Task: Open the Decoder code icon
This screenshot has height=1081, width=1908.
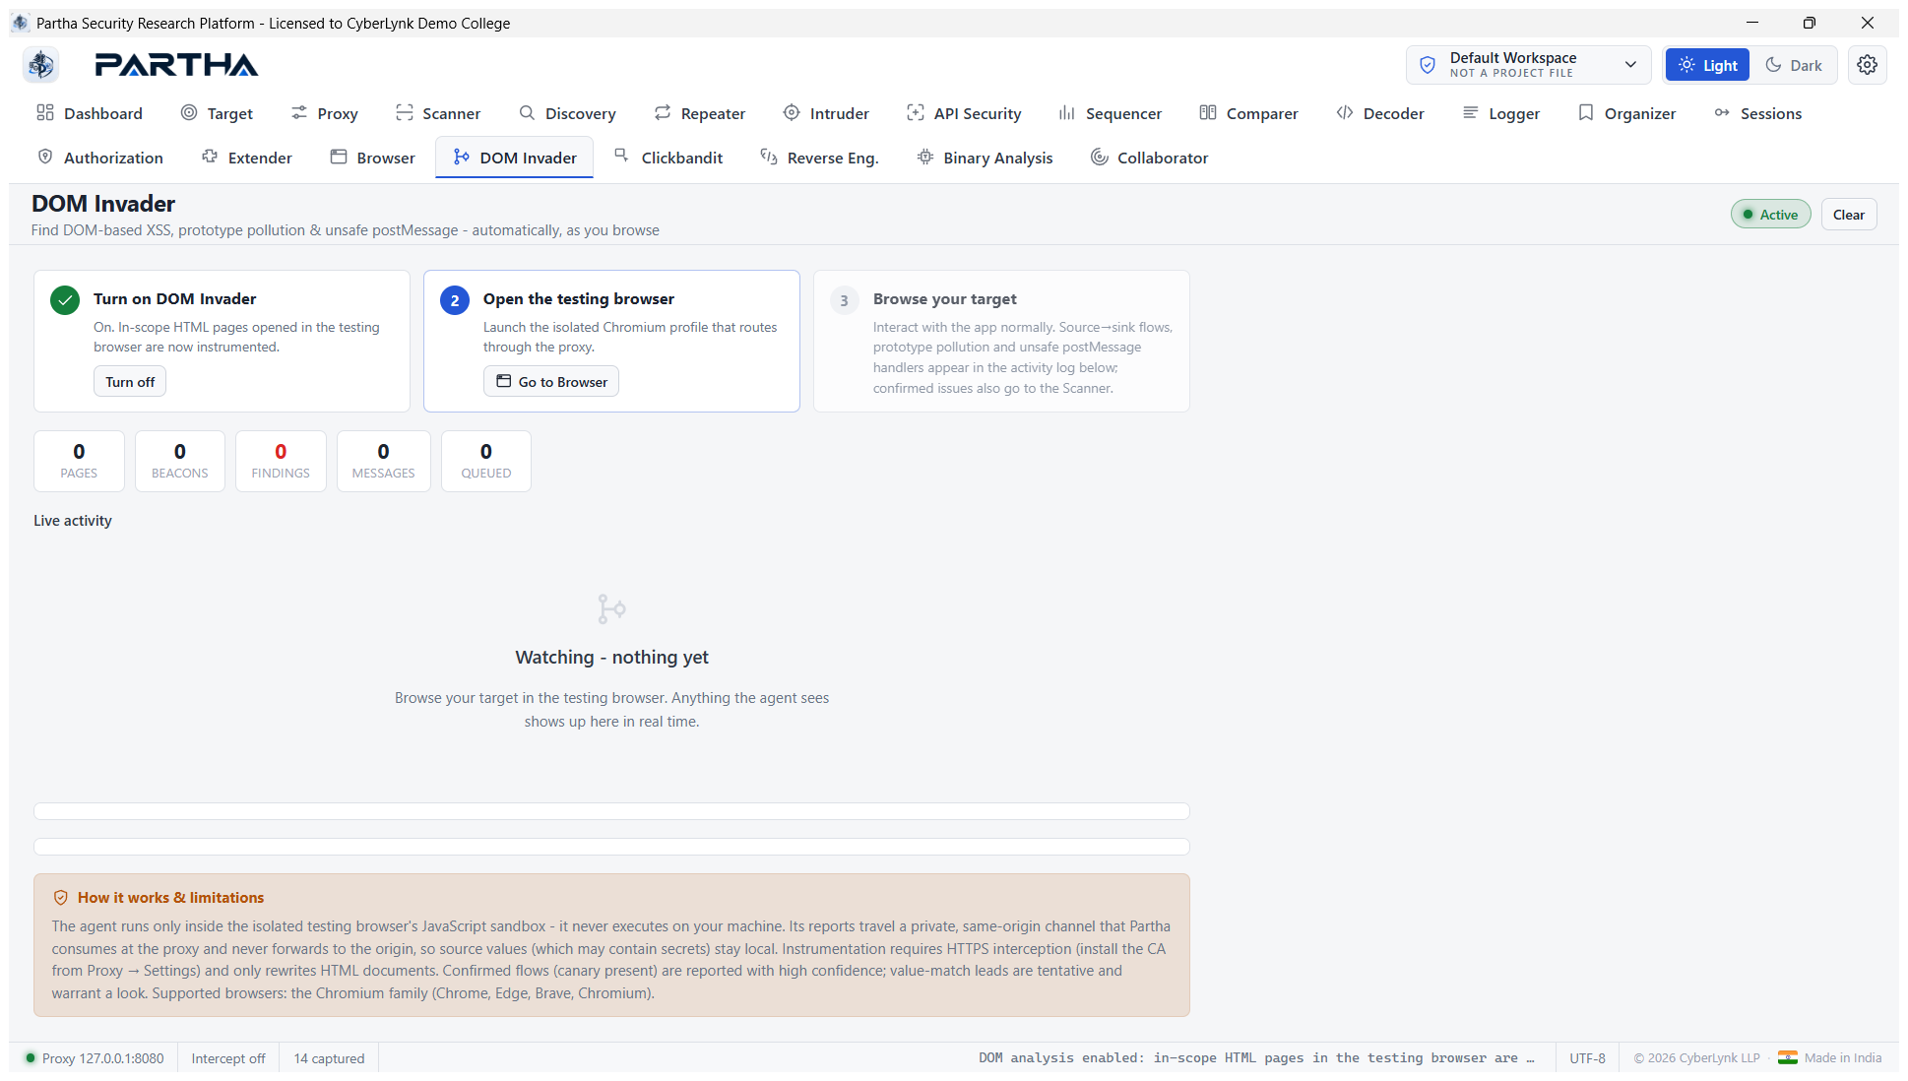Action: pos(1345,113)
